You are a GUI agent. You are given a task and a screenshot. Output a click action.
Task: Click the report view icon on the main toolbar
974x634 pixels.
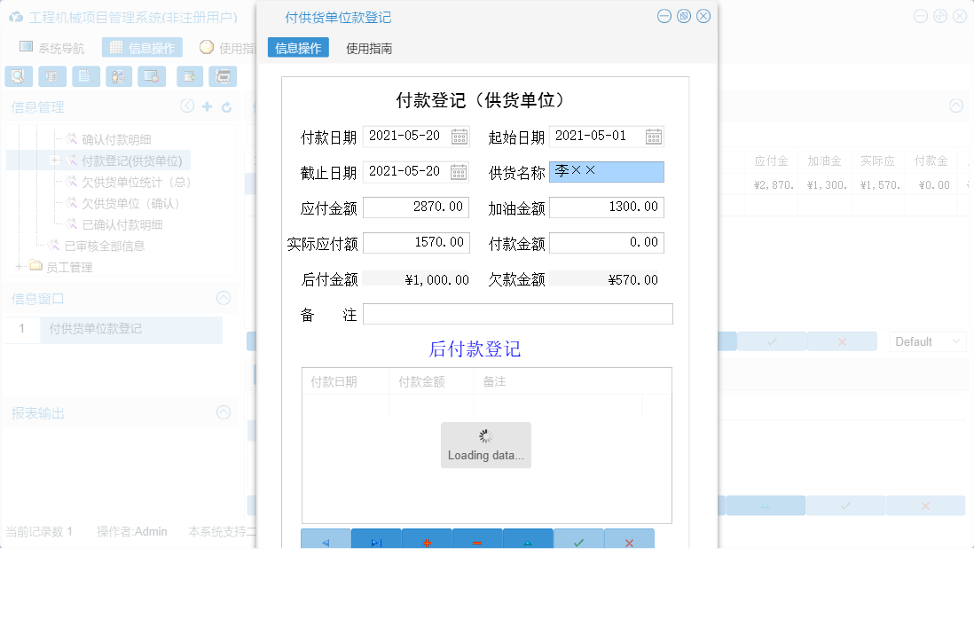[52, 76]
